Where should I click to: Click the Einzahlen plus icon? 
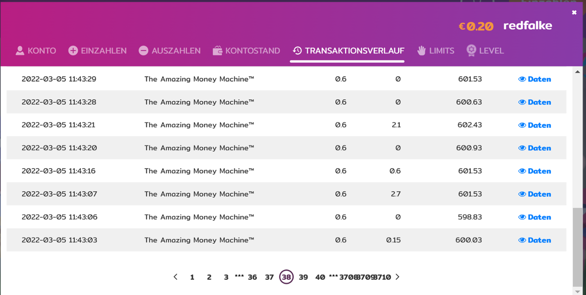[x=73, y=51]
